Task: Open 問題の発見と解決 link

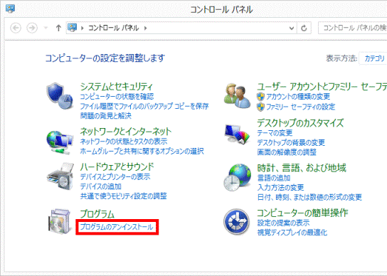Action: pyautogui.click(x=105, y=115)
